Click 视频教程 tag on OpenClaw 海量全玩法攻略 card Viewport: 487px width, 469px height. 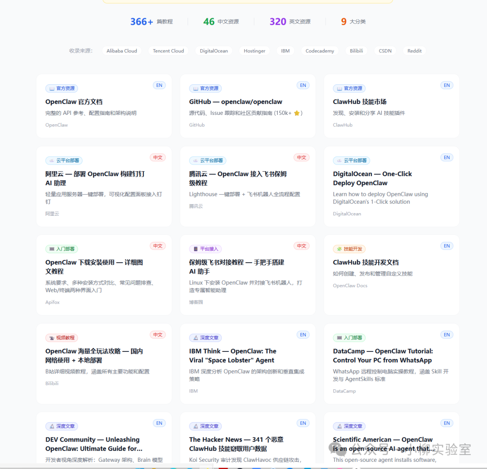pyautogui.click(x=62, y=338)
